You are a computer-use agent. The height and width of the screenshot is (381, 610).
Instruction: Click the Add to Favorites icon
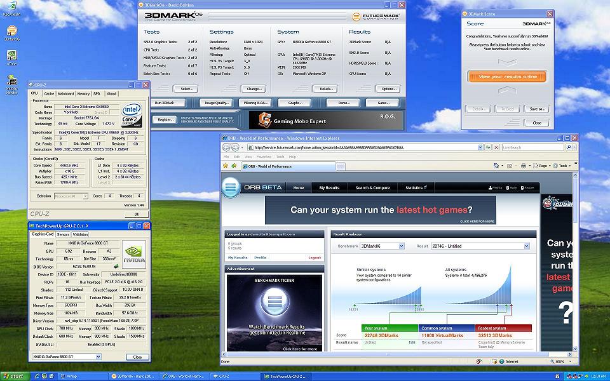[234, 166]
